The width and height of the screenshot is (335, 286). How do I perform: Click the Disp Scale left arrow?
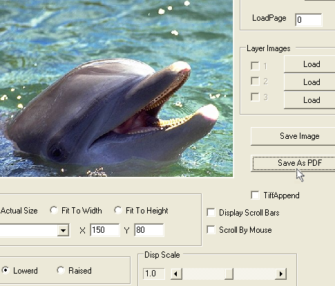[176, 274]
